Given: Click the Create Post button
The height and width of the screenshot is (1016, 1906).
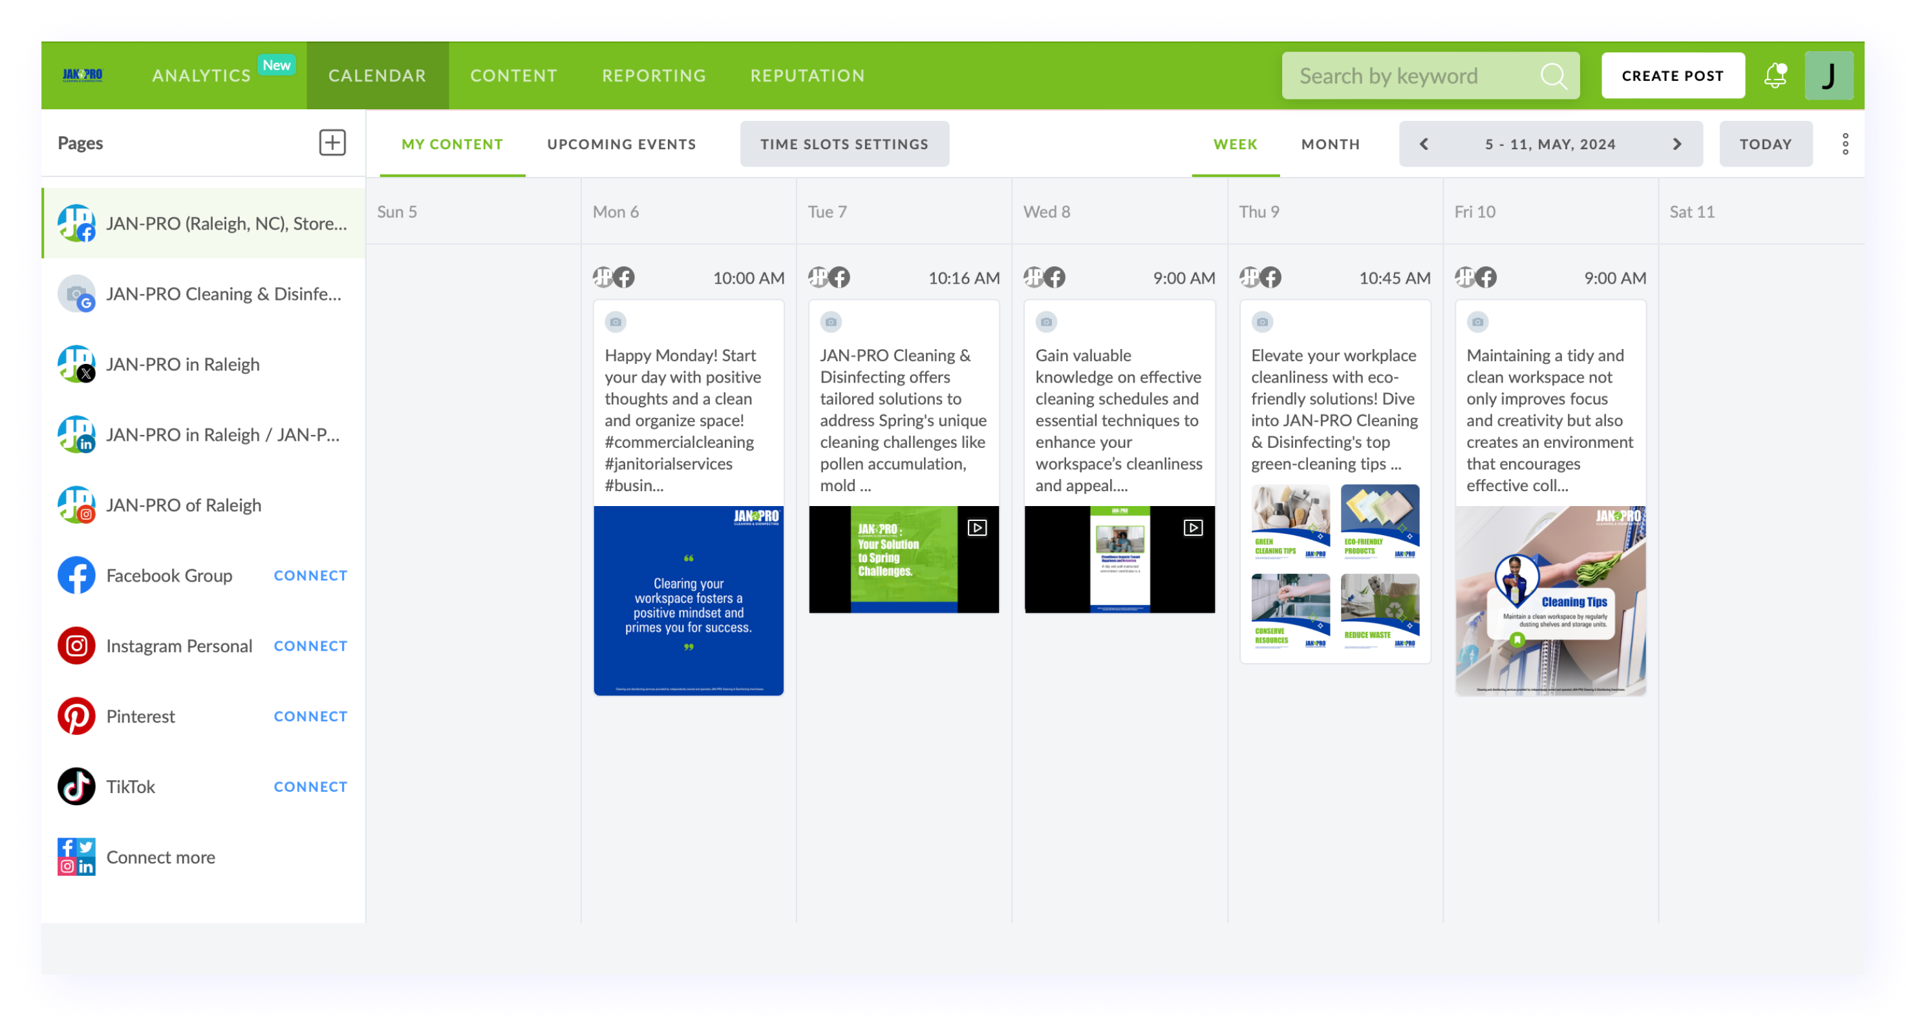Looking at the screenshot, I should (x=1672, y=76).
